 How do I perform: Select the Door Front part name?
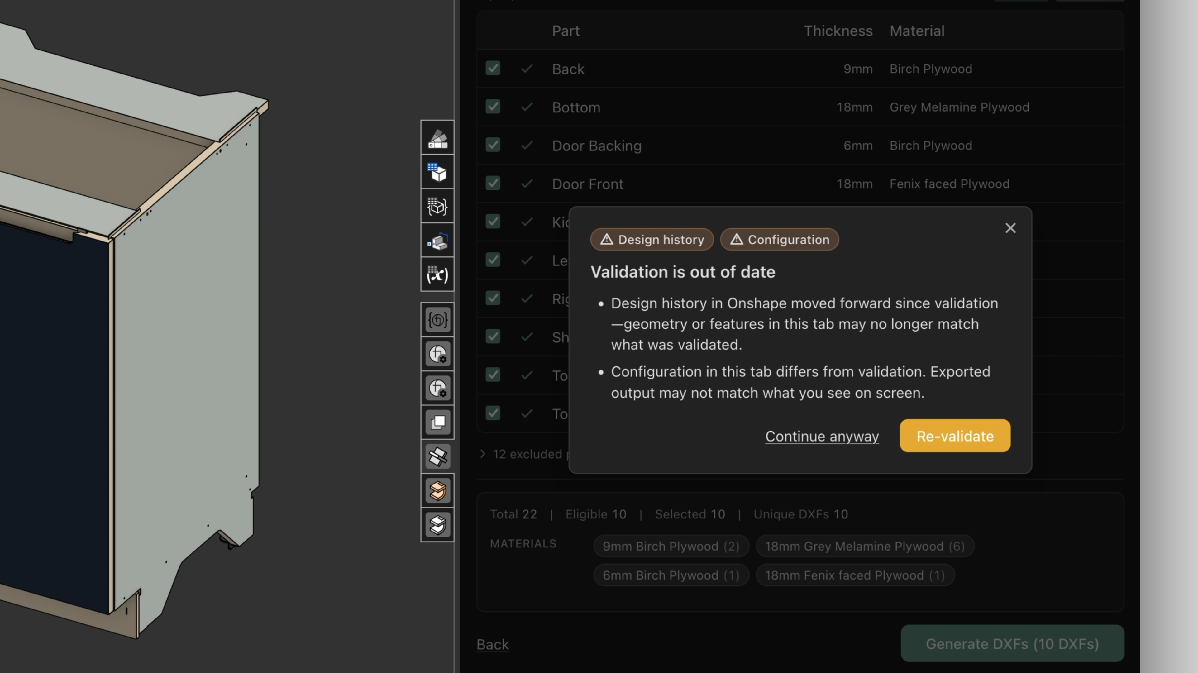pos(587,184)
